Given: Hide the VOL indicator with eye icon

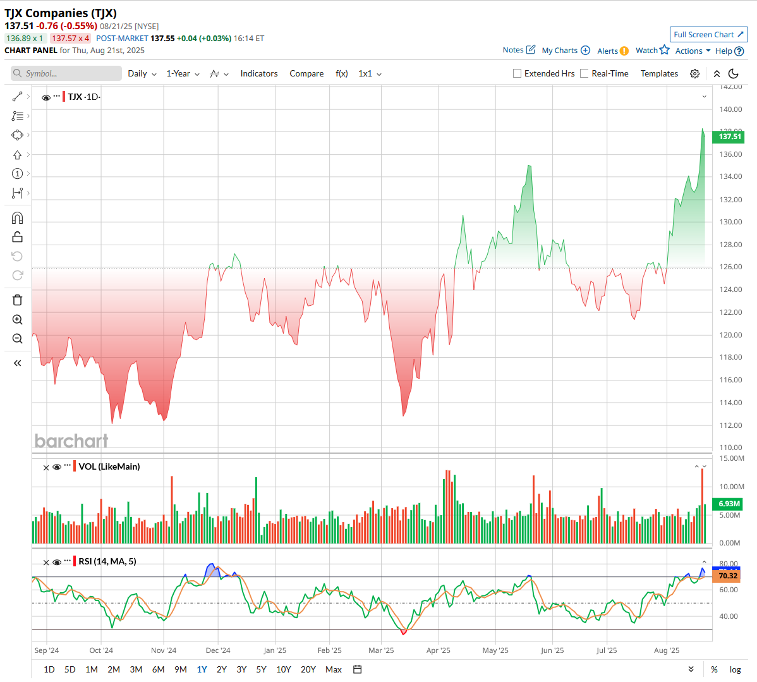Looking at the screenshot, I should pyautogui.click(x=56, y=467).
